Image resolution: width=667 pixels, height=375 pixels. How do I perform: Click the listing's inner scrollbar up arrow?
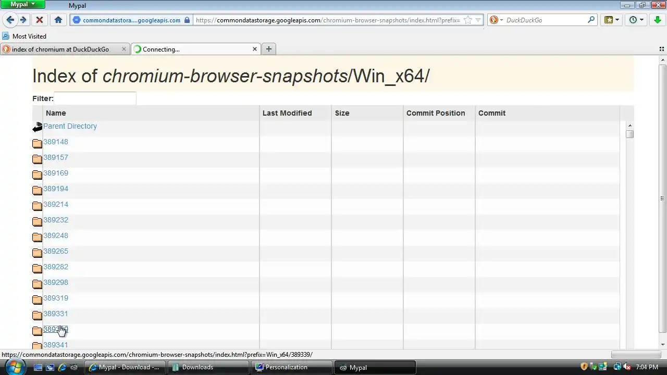pos(629,126)
